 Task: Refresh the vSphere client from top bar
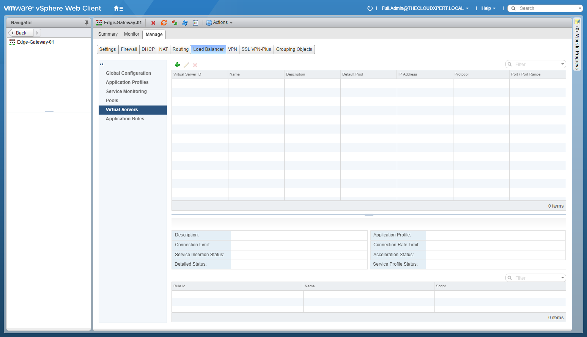(370, 8)
